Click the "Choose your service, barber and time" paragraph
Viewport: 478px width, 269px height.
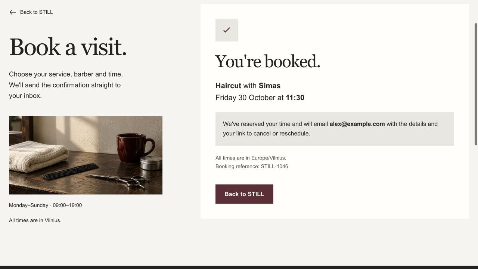pyautogui.click(x=66, y=85)
